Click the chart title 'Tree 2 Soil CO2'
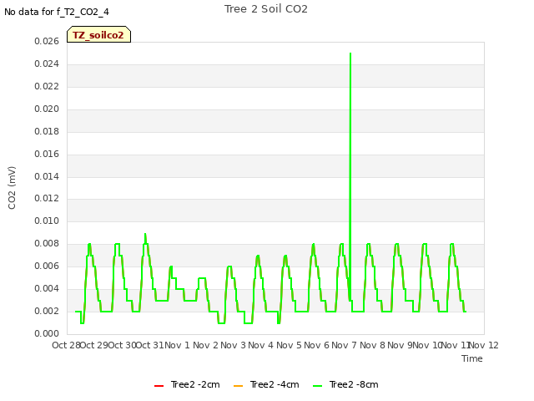This screenshot has height=401, width=534. 266,9
